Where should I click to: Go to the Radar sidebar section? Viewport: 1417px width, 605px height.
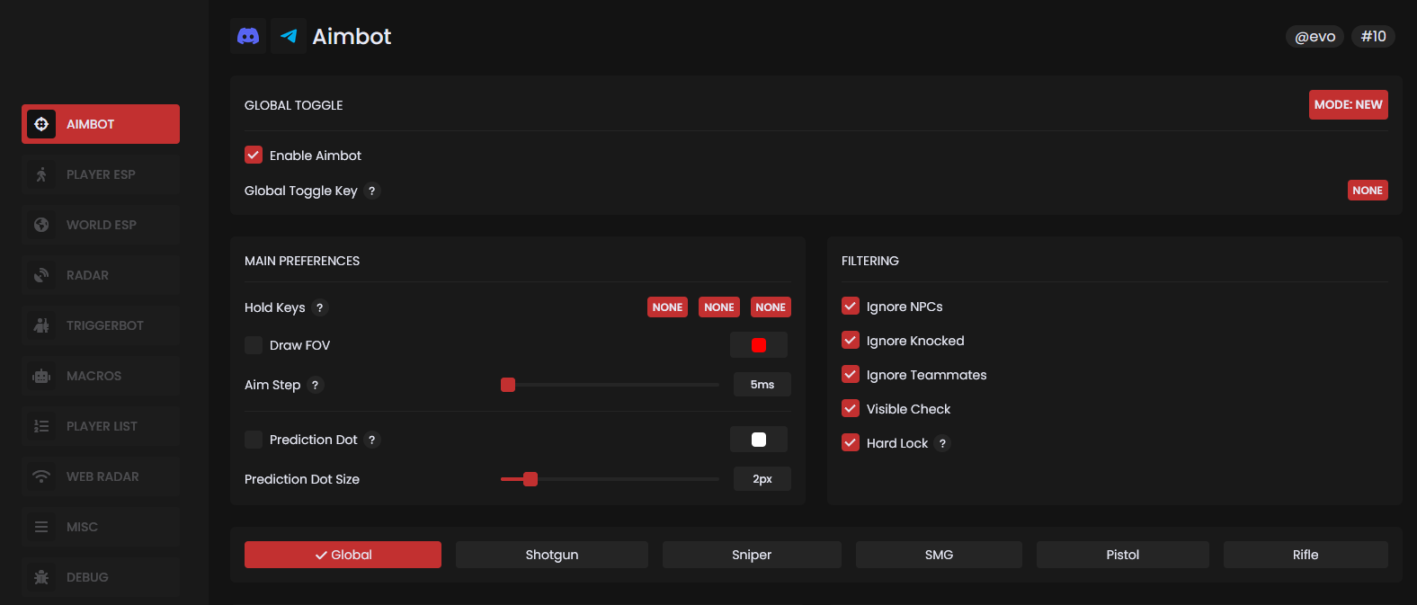(x=101, y=275)
